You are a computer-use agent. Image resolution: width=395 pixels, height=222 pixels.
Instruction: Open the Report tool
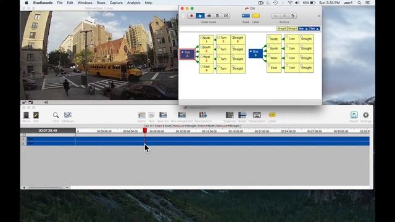coord(354,115)
